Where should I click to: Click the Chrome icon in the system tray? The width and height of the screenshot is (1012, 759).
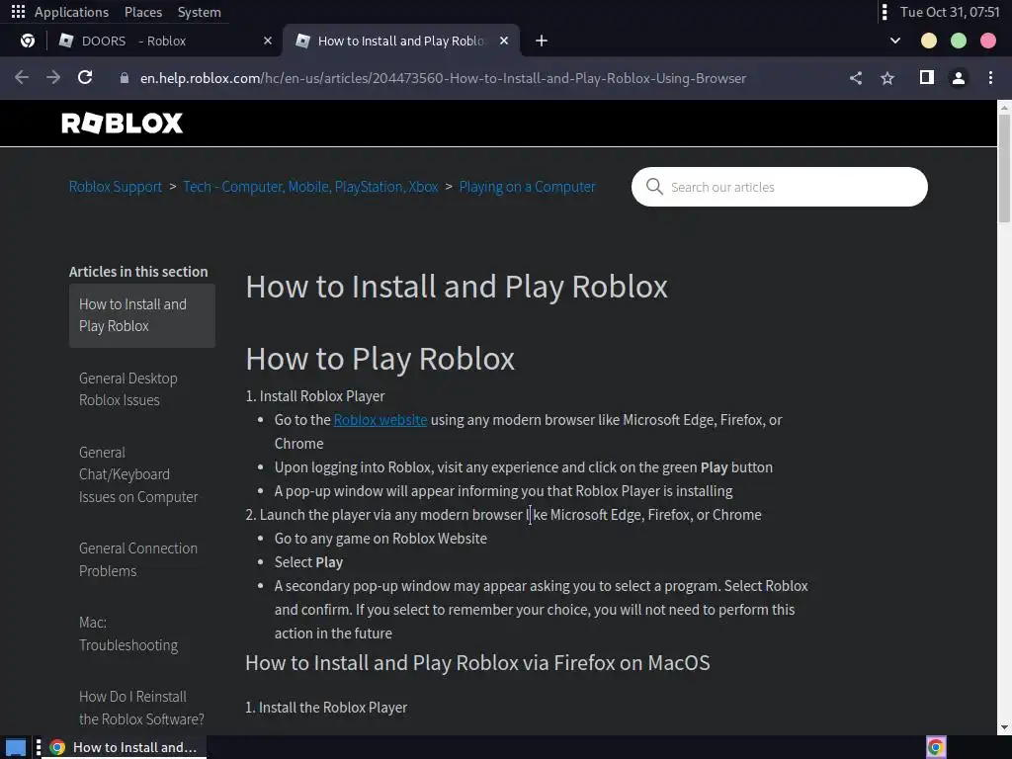point(936,747)
